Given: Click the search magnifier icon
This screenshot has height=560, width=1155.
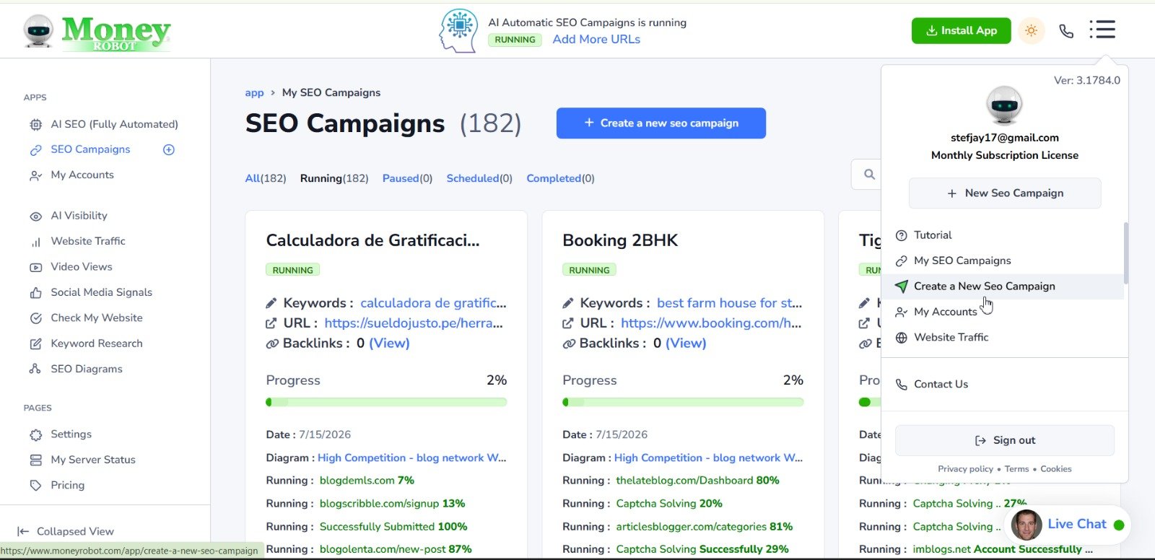Looking at the screenshot, I should point(869,174).
